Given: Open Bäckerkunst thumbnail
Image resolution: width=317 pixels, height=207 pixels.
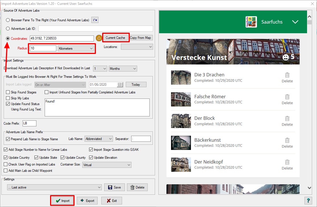Looking at the screenshot, I should coord(181,143).
